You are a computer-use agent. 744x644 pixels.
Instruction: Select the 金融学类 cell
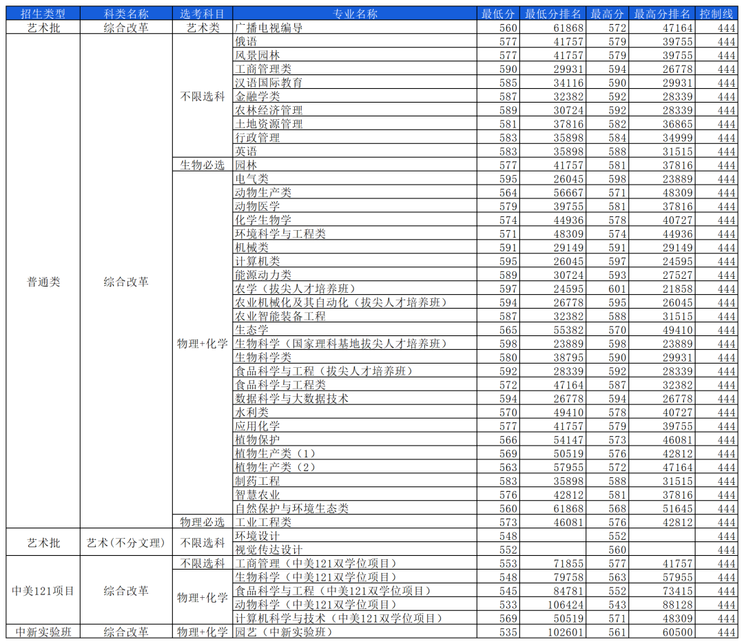click(355, 96)
